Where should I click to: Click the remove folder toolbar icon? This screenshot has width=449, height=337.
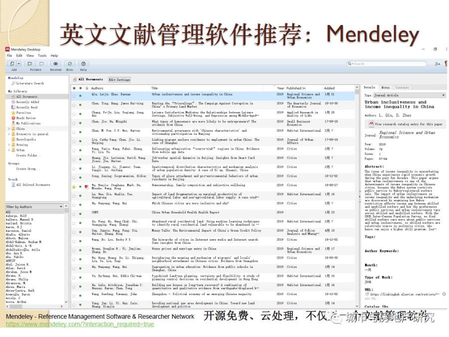42,63
